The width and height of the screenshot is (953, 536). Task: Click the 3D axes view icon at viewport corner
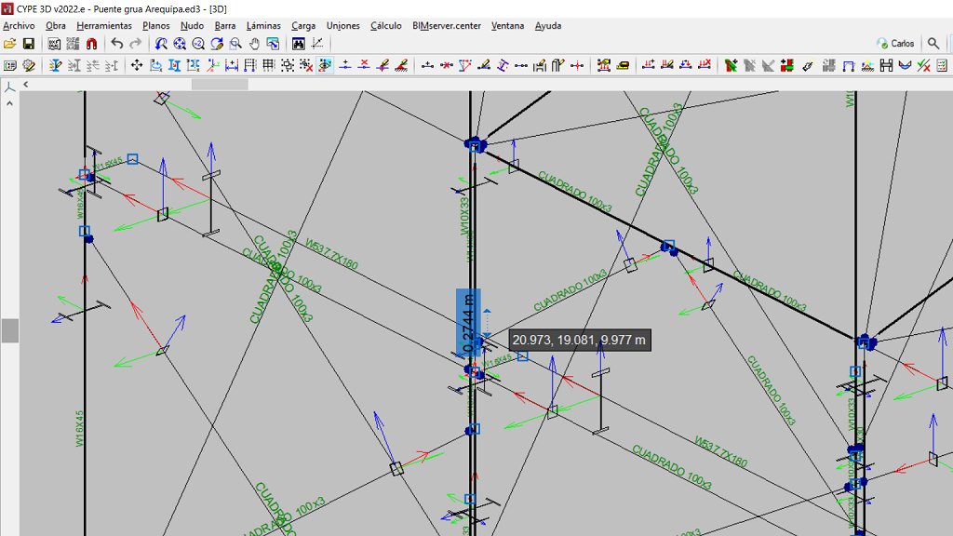pyautogui.click(x=9, y=87)
